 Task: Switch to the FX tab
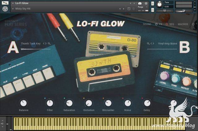pyautogui.click(x=161, y=24)
